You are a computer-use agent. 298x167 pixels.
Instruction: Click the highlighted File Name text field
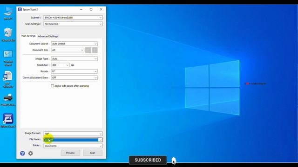71,140
